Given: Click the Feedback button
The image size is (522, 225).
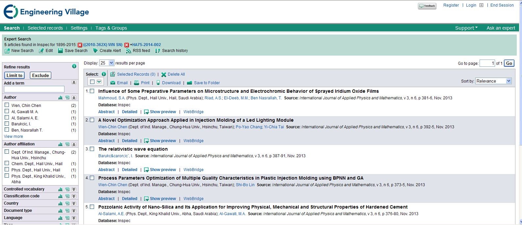Looking at the screenshot, I should [427, 6].
